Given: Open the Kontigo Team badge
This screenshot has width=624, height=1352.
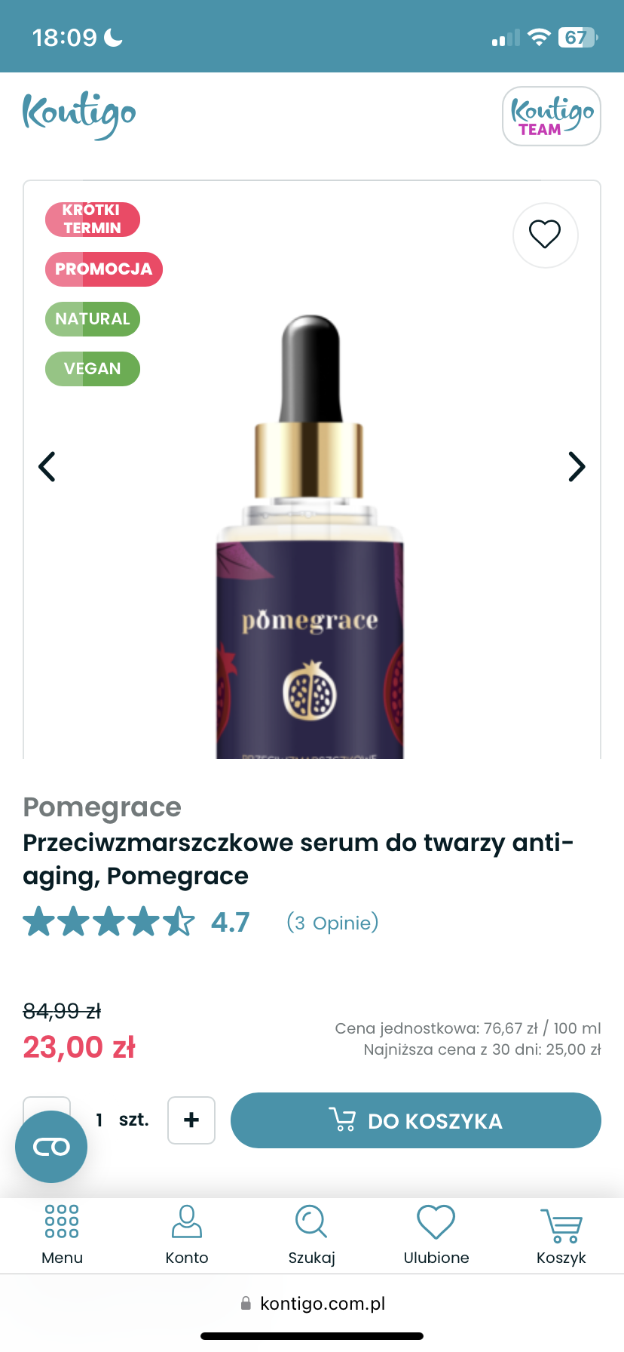Looking at the screenshot, I should click(x=552, y=115).
